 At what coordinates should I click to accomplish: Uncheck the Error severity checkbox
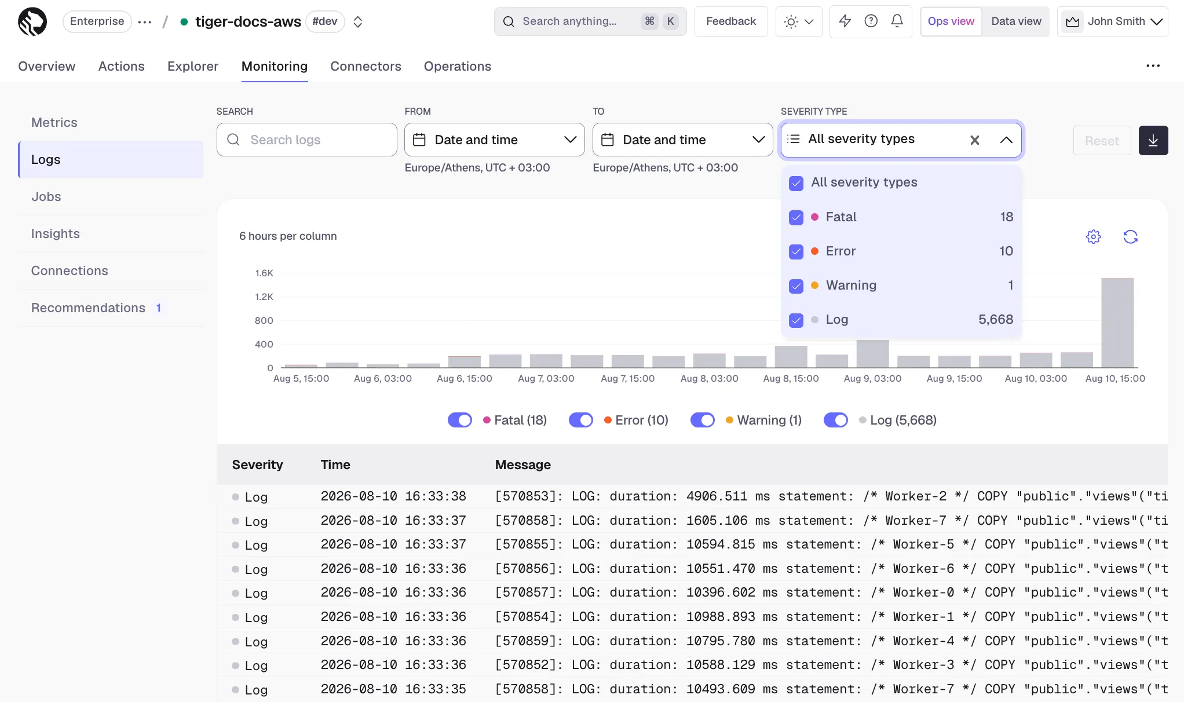point(796,252)
